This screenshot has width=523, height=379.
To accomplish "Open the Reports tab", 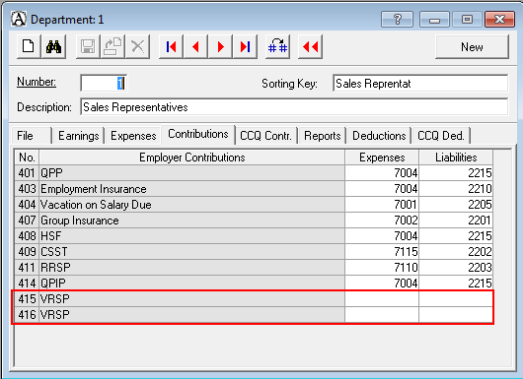I will pos(323,136).
